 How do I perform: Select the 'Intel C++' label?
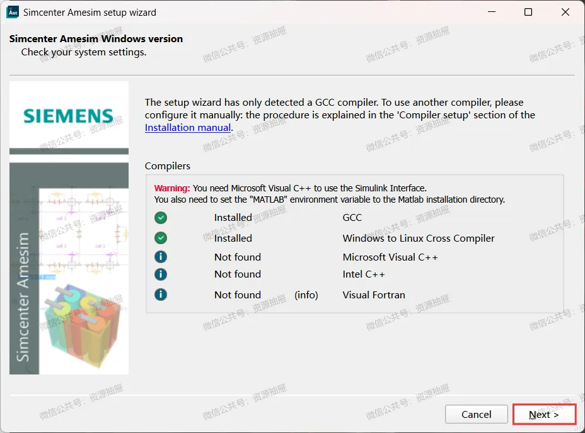[364, 274]
